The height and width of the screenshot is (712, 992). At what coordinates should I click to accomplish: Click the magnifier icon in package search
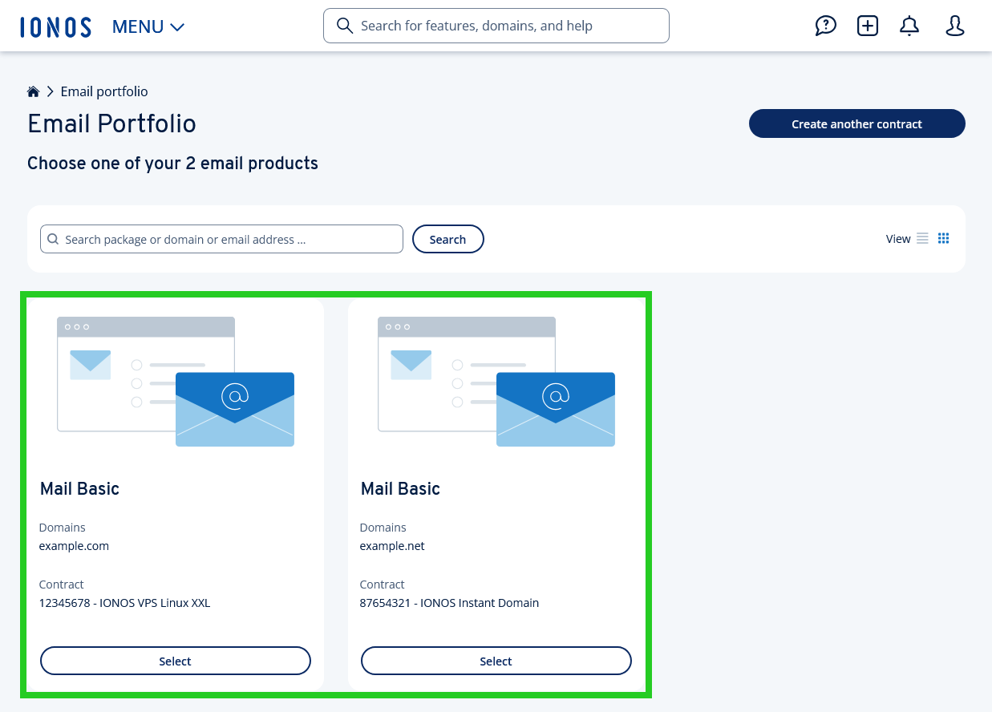tap(53, 239)
